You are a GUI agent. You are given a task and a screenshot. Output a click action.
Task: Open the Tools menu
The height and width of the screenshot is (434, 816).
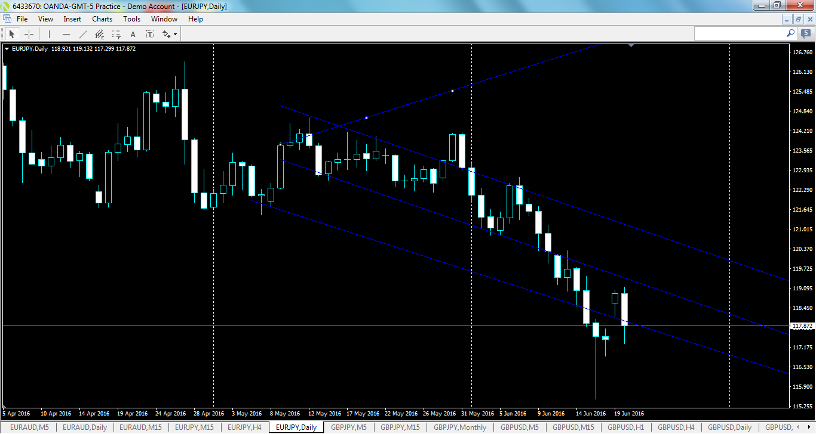(x=131, y=18)
